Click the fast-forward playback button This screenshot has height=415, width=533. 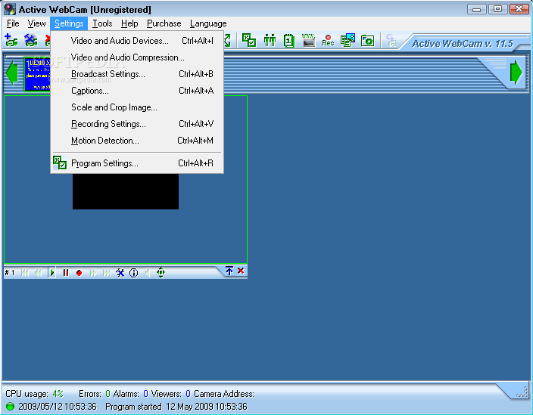93,272
